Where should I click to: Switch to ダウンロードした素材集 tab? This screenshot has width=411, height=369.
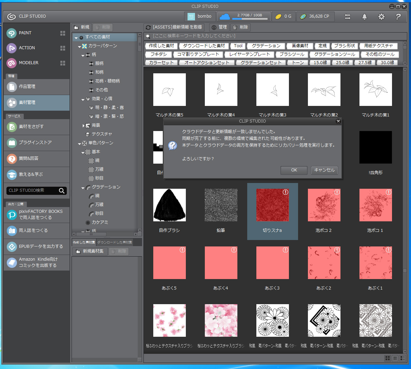click(115, 242)
